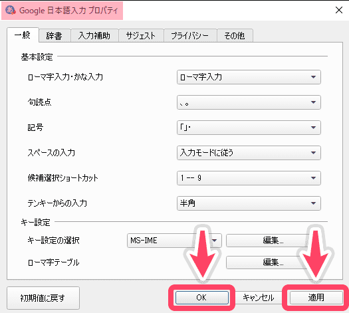
Task: Expand the キー設定の選択 MS-IME dropdown
Action: [x=174, y=241]
